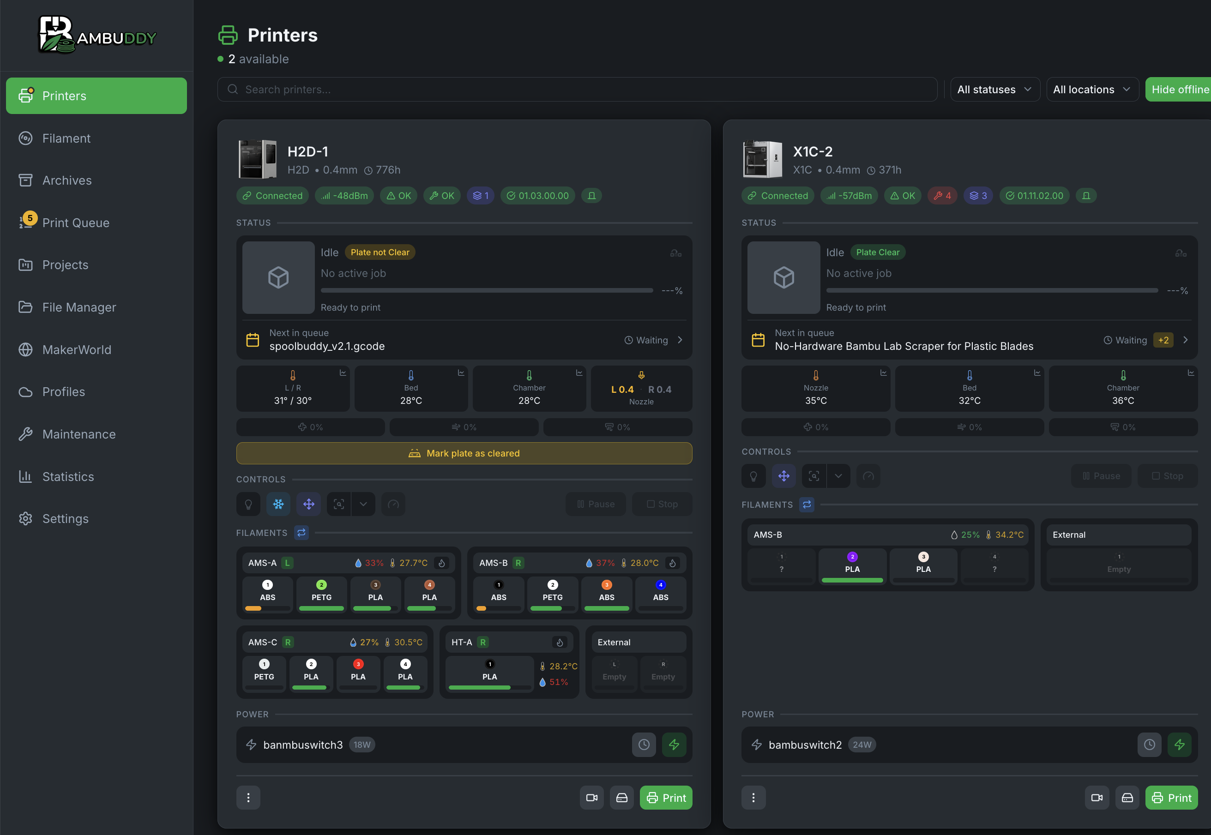
Task: Open Archives in the sidebar
Action: click(96, 180)
